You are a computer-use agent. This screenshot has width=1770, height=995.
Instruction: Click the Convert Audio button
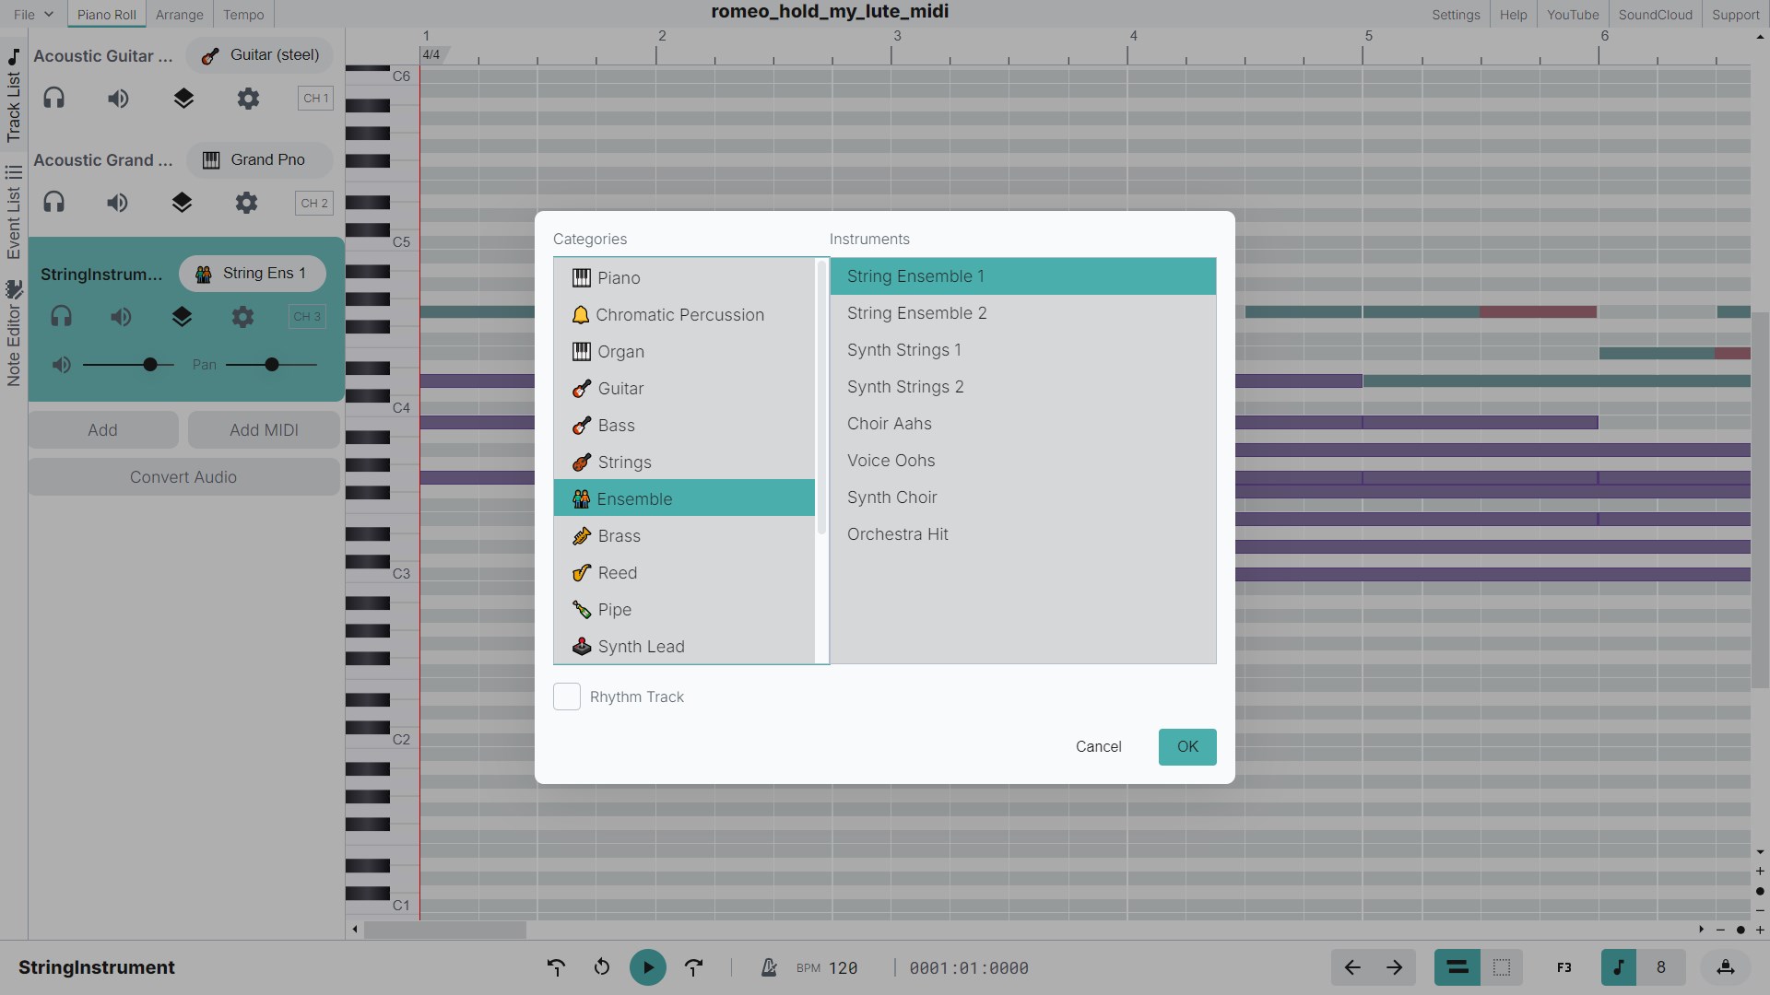pyautogui.click(x=183, y=476)
